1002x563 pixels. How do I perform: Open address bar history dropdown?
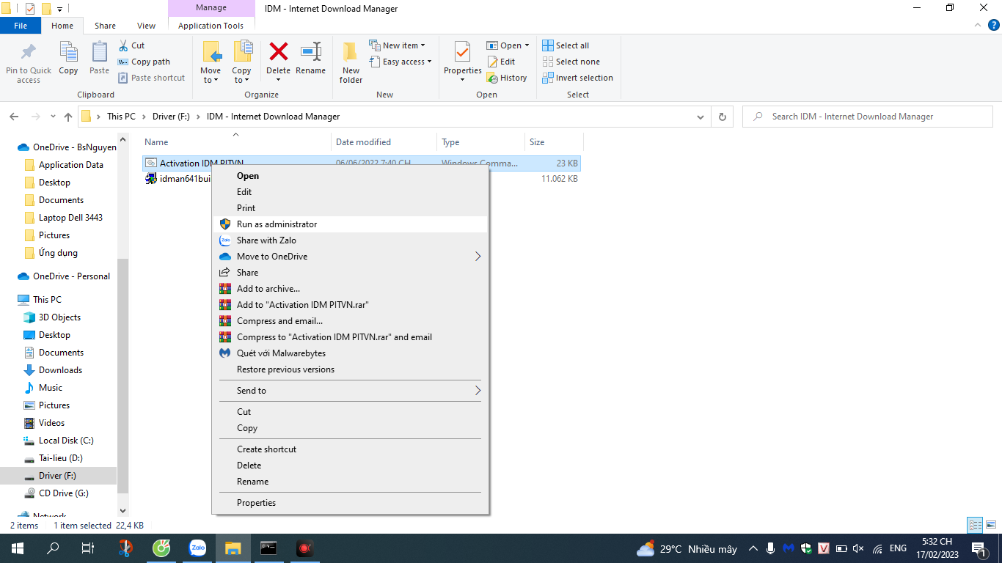[701, 117]
